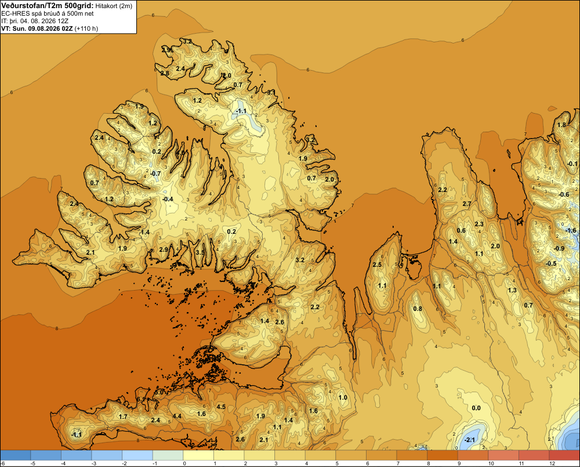Select legend color swatch between -6 and -5
The width and height of the screenshot is (580, 467).
16,455
